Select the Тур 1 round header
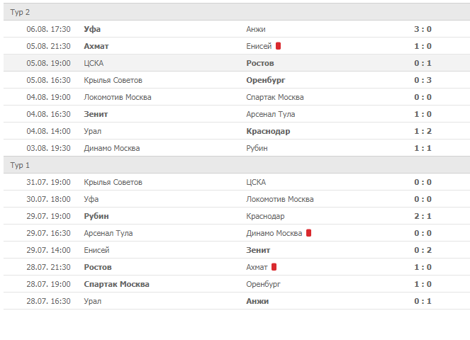Viewport: 470px width, 340px height. (x=20, y=165)
